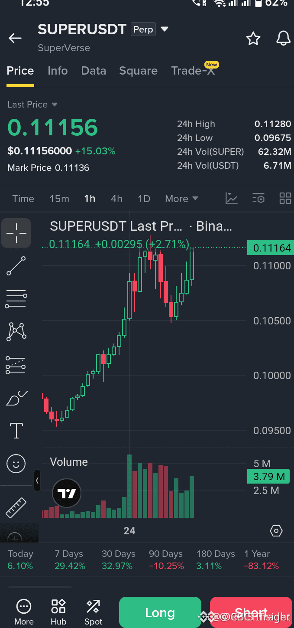Select the 1h interval
Screen dimensions: 294x628
[90, 199]
